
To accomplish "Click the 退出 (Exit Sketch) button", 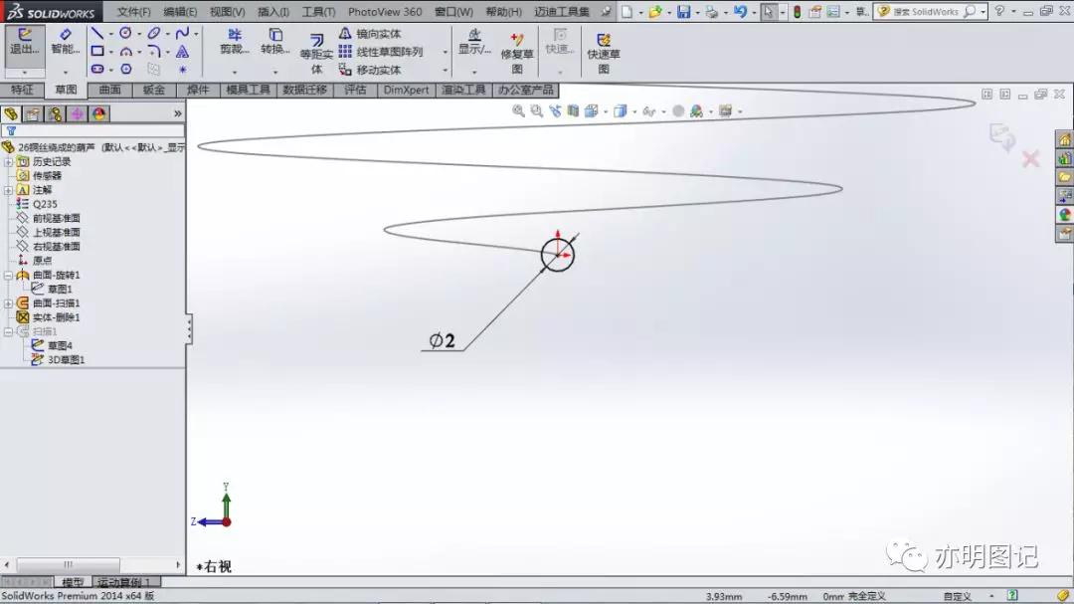I will click(25, 43).
